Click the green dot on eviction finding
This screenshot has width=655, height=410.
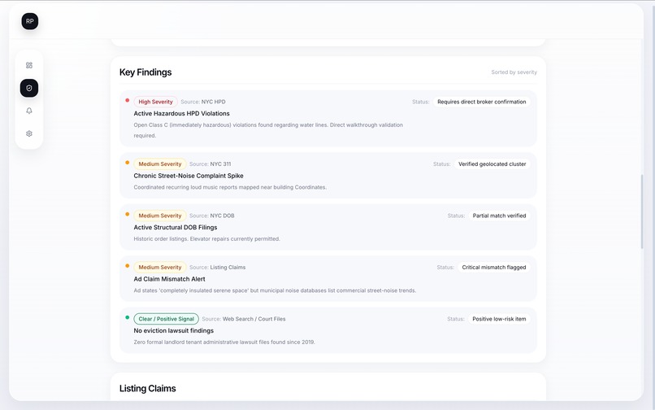pos(128,317)
